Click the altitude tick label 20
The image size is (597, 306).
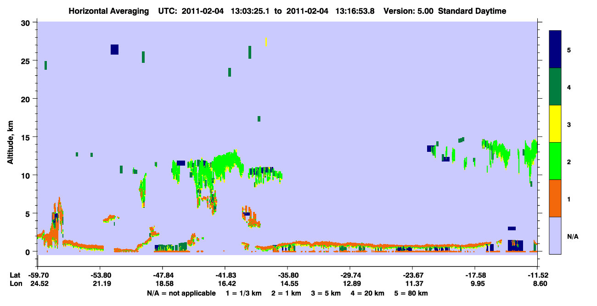(26, 99)
